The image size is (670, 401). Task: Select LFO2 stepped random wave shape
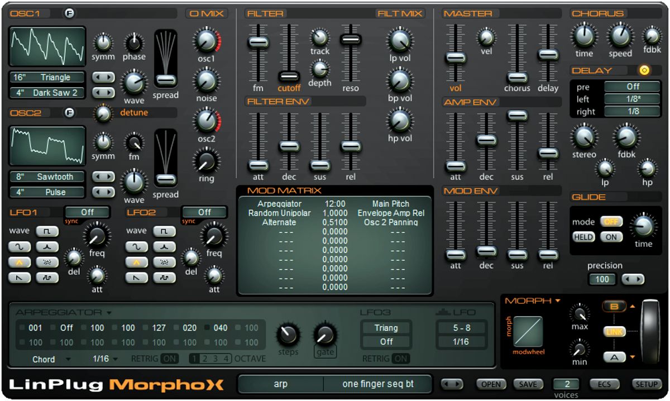click(x=164, y=278)
